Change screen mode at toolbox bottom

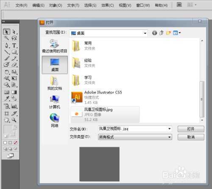10,156
